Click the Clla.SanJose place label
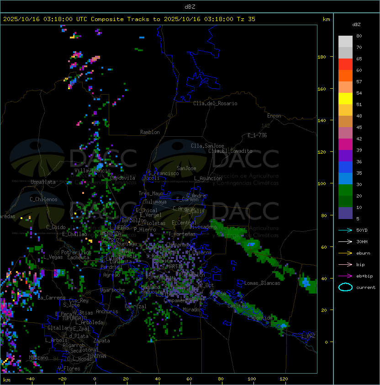 pyautogui.click(x=207, y=146)
